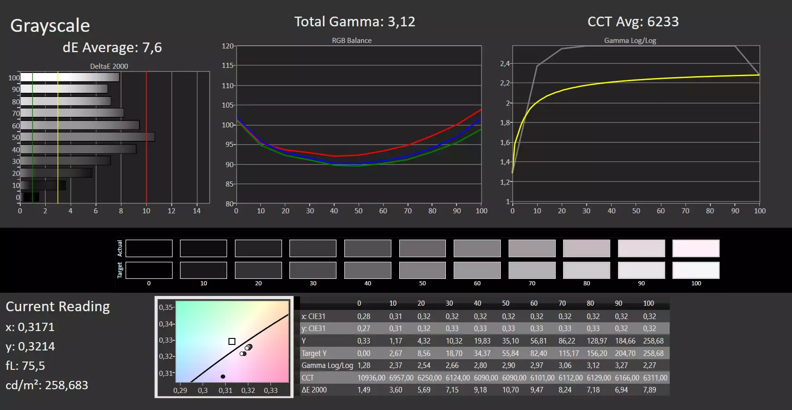
Task: Click the Target Y value 258,68 cell
Action: coord(653,353)
